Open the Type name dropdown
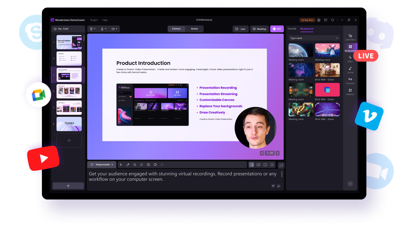 coord(314,38)
